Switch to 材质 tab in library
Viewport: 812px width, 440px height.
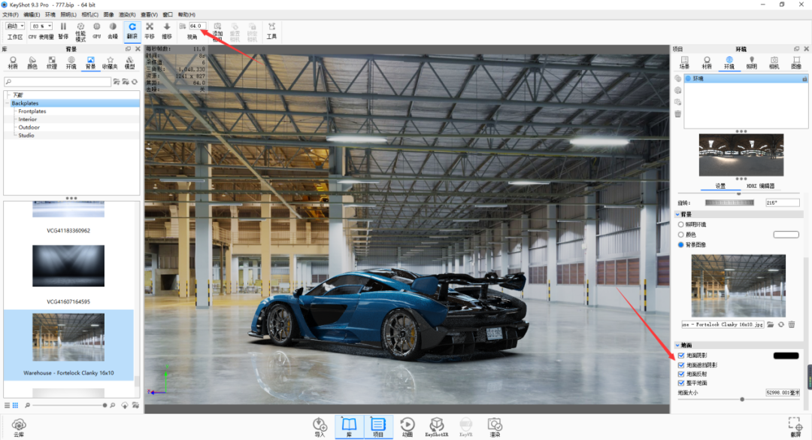point(13,62)
